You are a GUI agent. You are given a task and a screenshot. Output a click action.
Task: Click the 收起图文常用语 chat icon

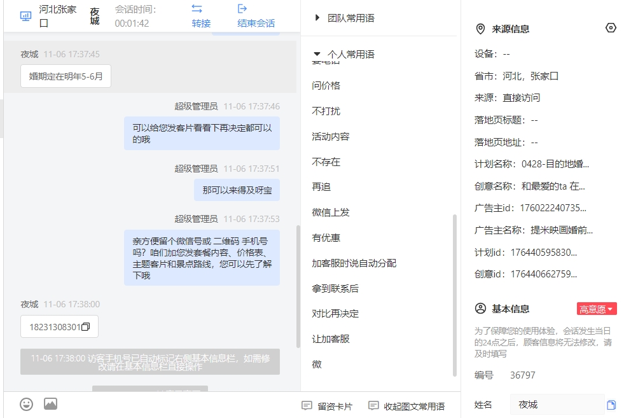(373, 406)
